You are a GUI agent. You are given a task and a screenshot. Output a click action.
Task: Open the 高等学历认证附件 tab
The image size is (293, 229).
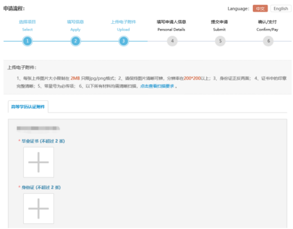[x=28, y=107]
